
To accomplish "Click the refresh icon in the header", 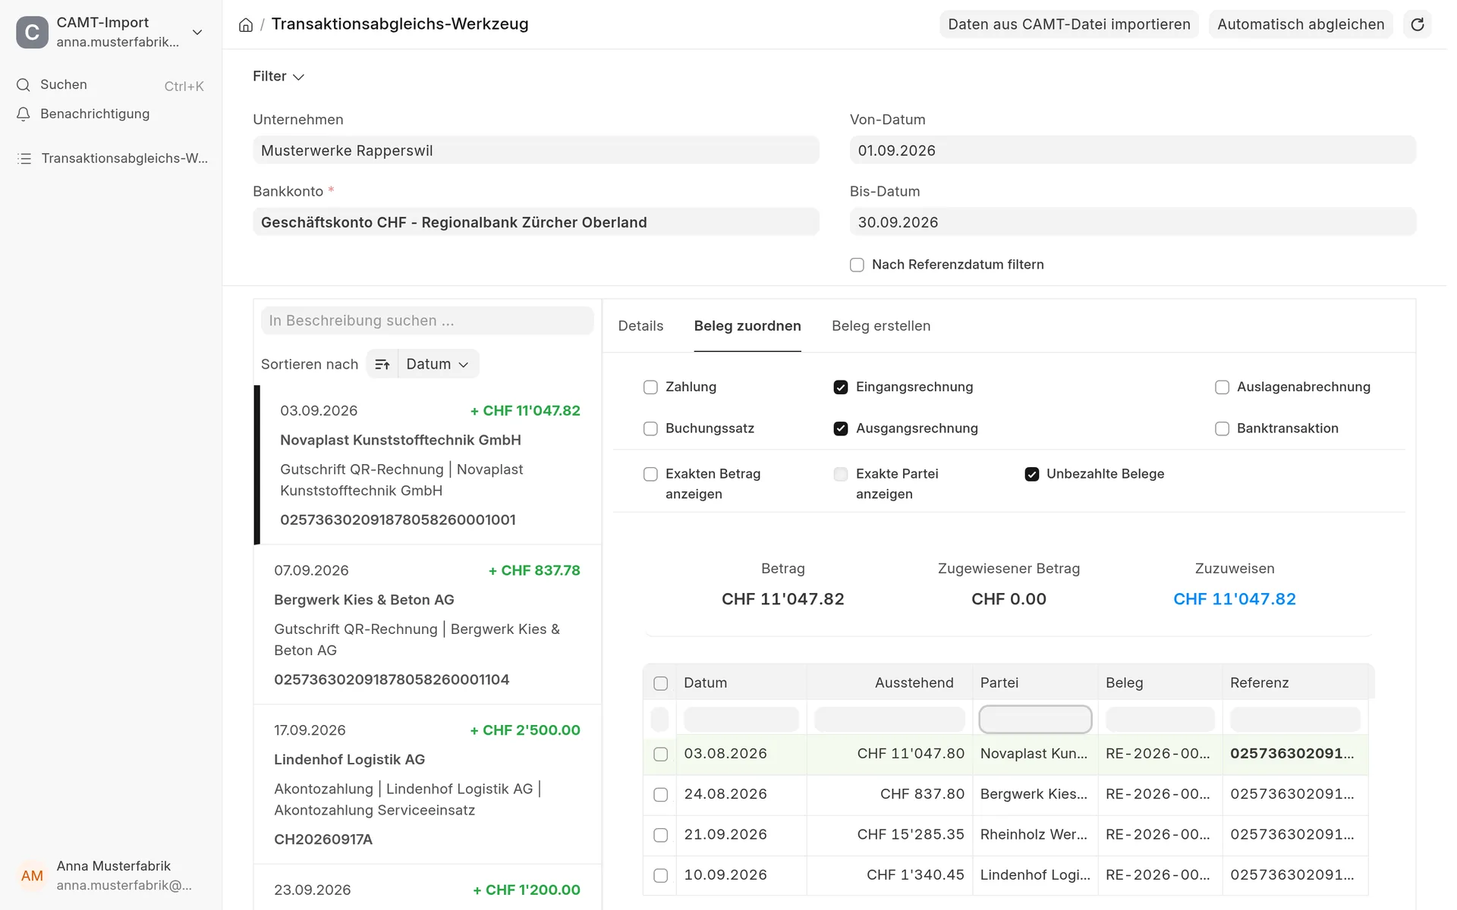I will click(1417, 24).
